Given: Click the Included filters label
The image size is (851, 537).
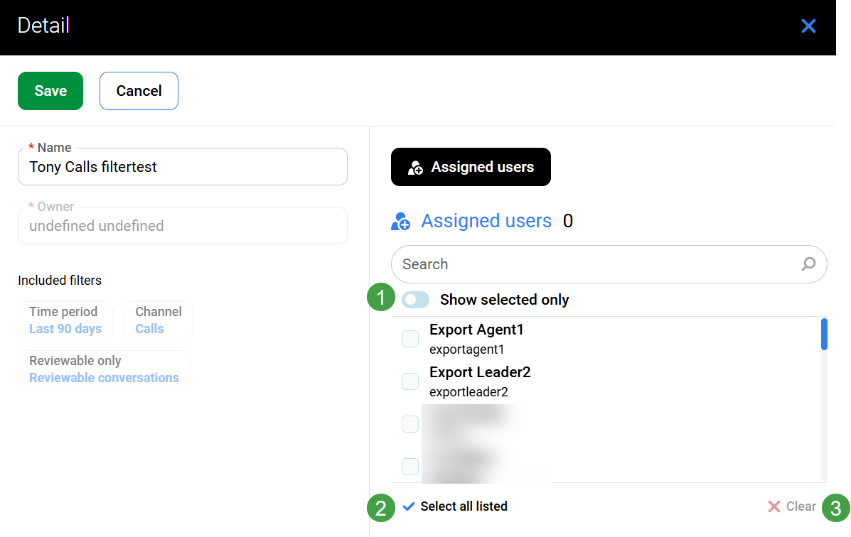Looking at the screenshot, I should (x=60, y=281).
